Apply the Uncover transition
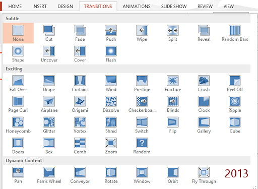258x189 pixels. (x=49, y=54)
